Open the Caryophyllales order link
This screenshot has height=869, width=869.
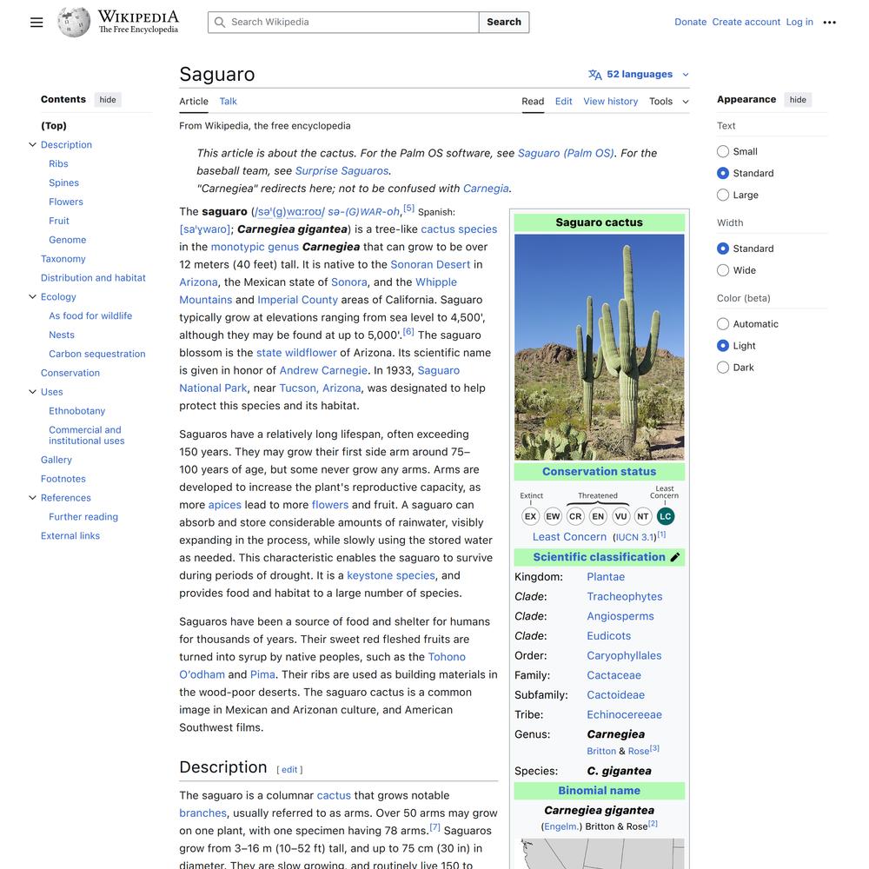(624, 655)
